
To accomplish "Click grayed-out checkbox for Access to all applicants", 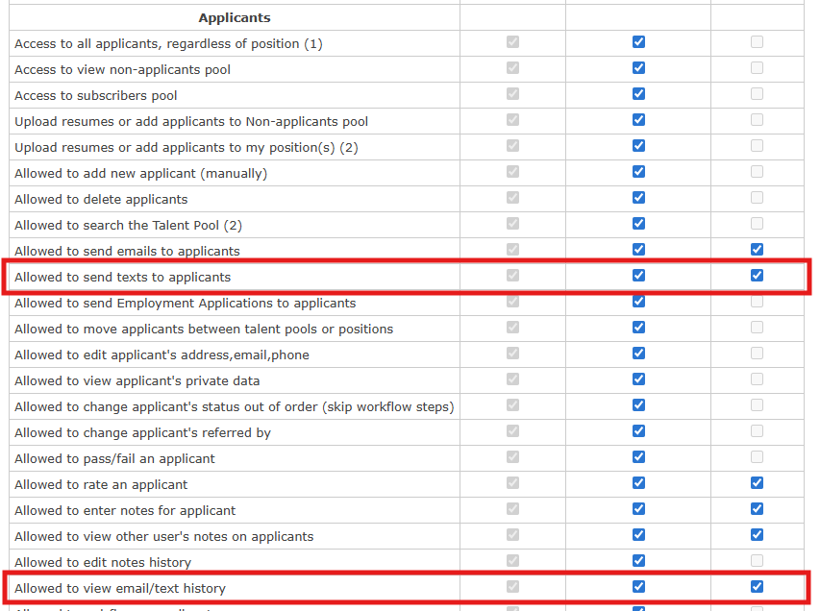I will [x=513, y=42].
